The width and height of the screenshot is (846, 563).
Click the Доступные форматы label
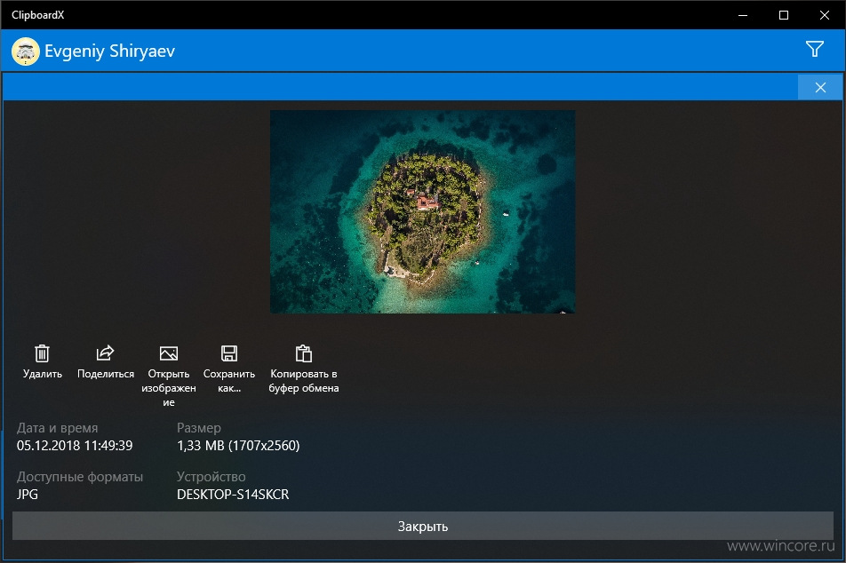coord(80,477)
